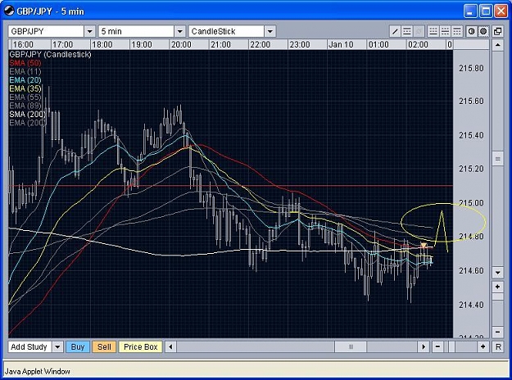The image size is (512, 380).
Task: Click the Buy button
Action: [x=78, y=346]
